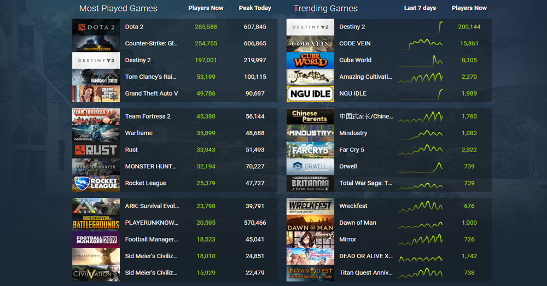Click the Destiny 2 seven-day trend graph
This screenshot has width=547, height=286.
(420, 27)
